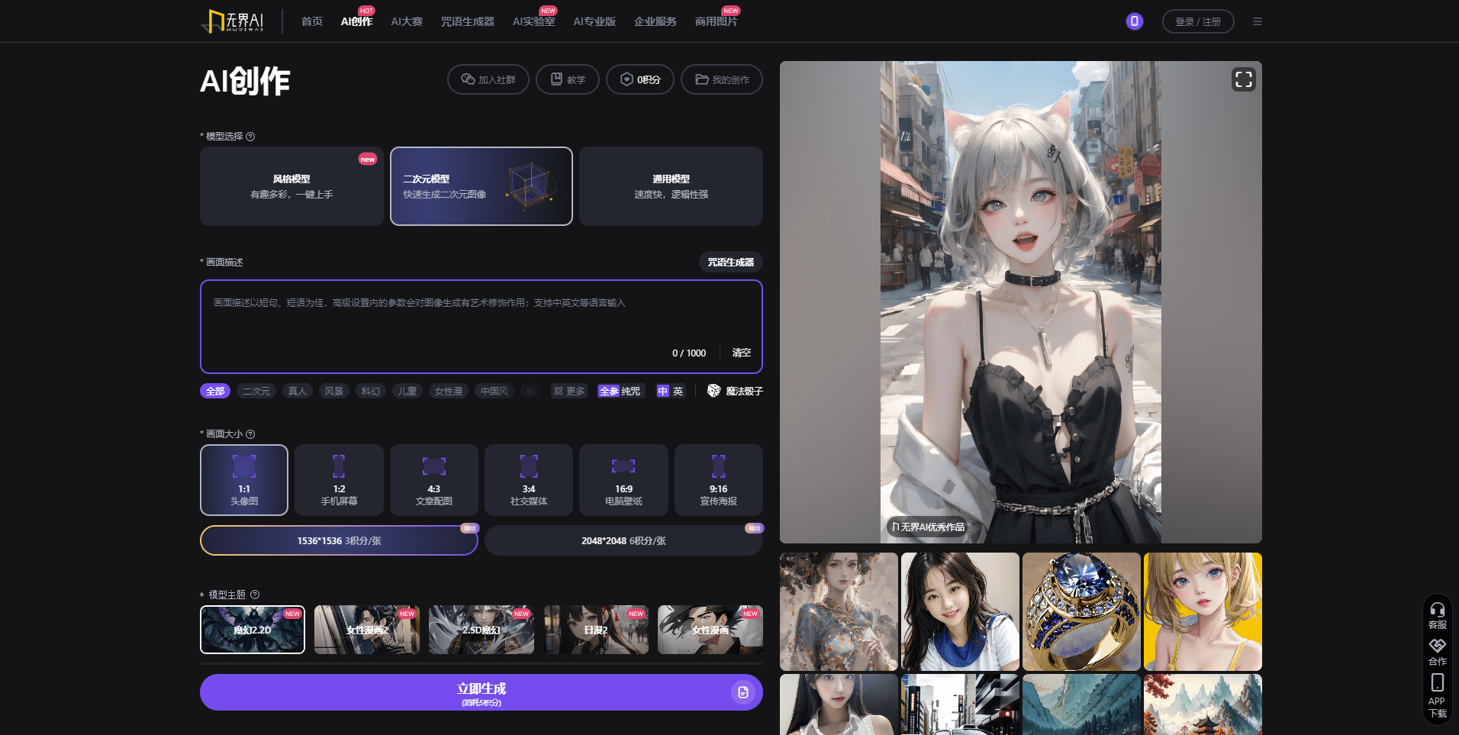1459x735 pixels.
Task: Click the purple mobile icon in the header
Action: (x=1134, y=21)
